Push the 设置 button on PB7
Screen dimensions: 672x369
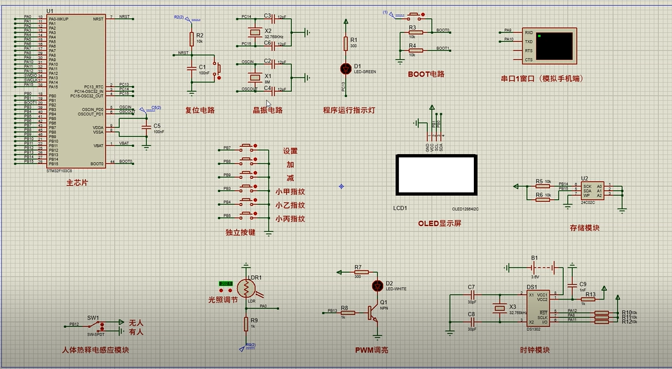247,149
